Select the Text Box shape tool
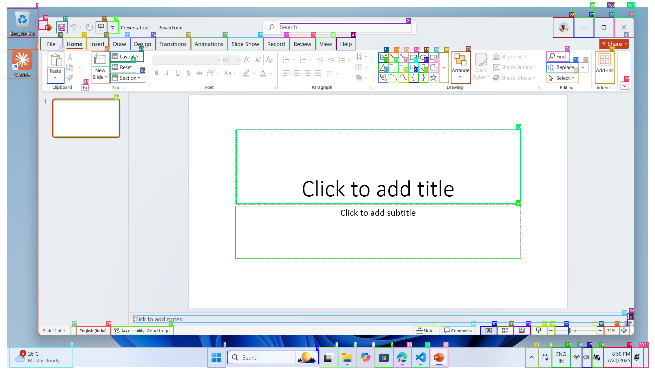The width and height of the screenshot is (655, 374). (383, 57)
